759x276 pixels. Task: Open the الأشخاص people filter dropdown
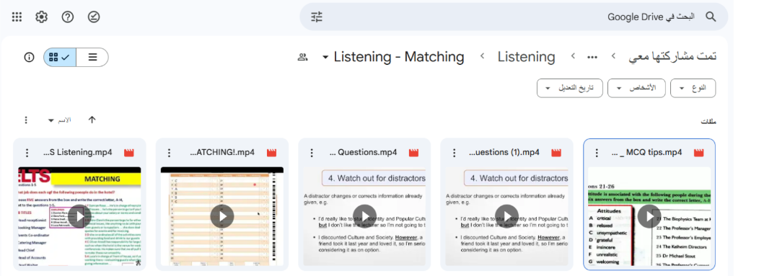[636, 88]
